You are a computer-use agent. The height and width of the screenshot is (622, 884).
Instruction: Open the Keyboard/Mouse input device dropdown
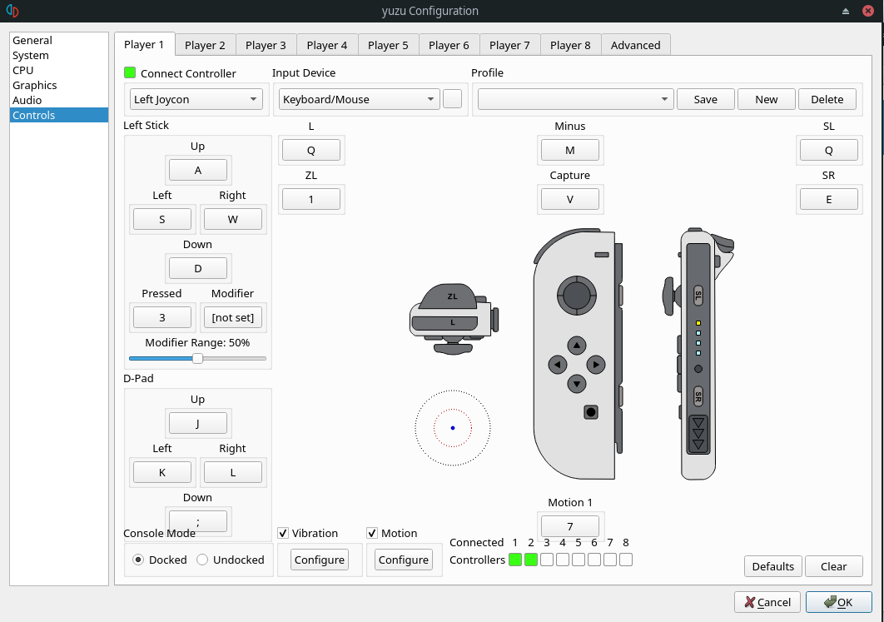[359, 99]
